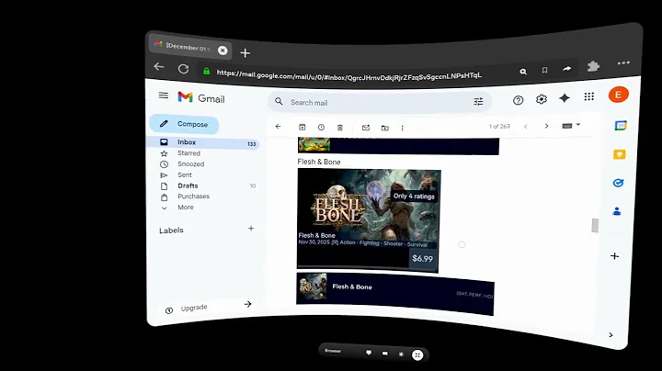Open a new browser tab
Image resolution: width=662 pixels, height=371 pixels.
coord(245,53)
